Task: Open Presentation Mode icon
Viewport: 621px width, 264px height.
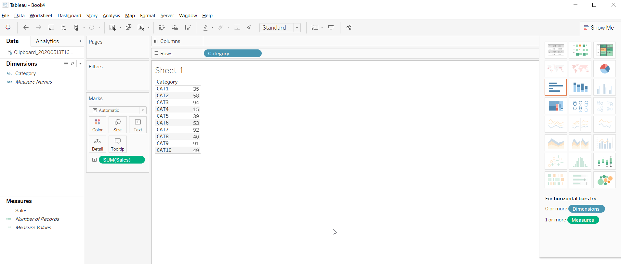Action: pyautogui.click(x=331, y=28)
